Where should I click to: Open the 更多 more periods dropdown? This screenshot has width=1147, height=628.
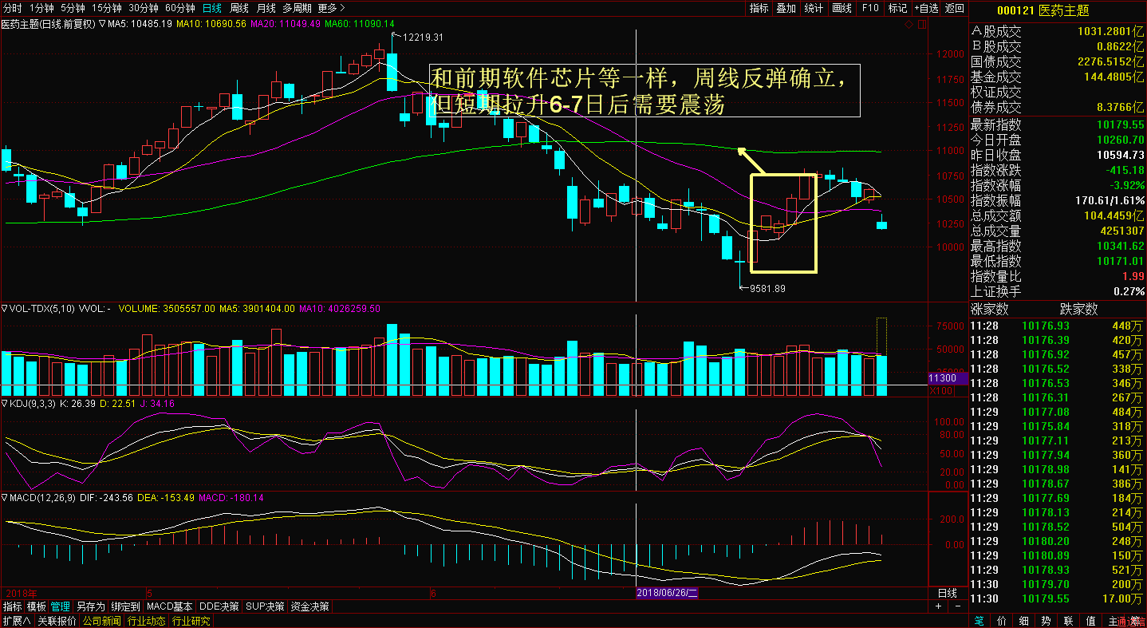331,8
